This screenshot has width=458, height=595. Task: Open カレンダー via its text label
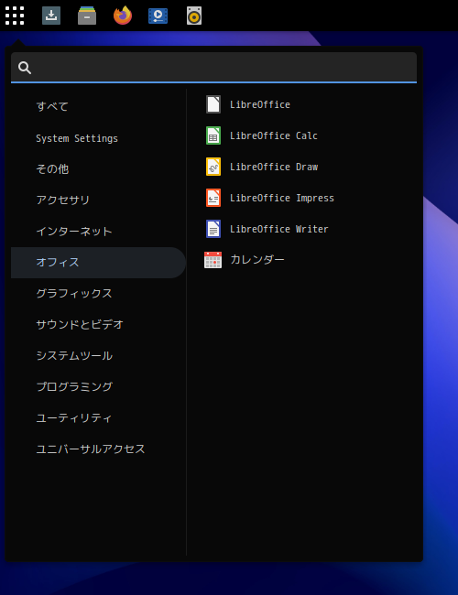point(257,260)
